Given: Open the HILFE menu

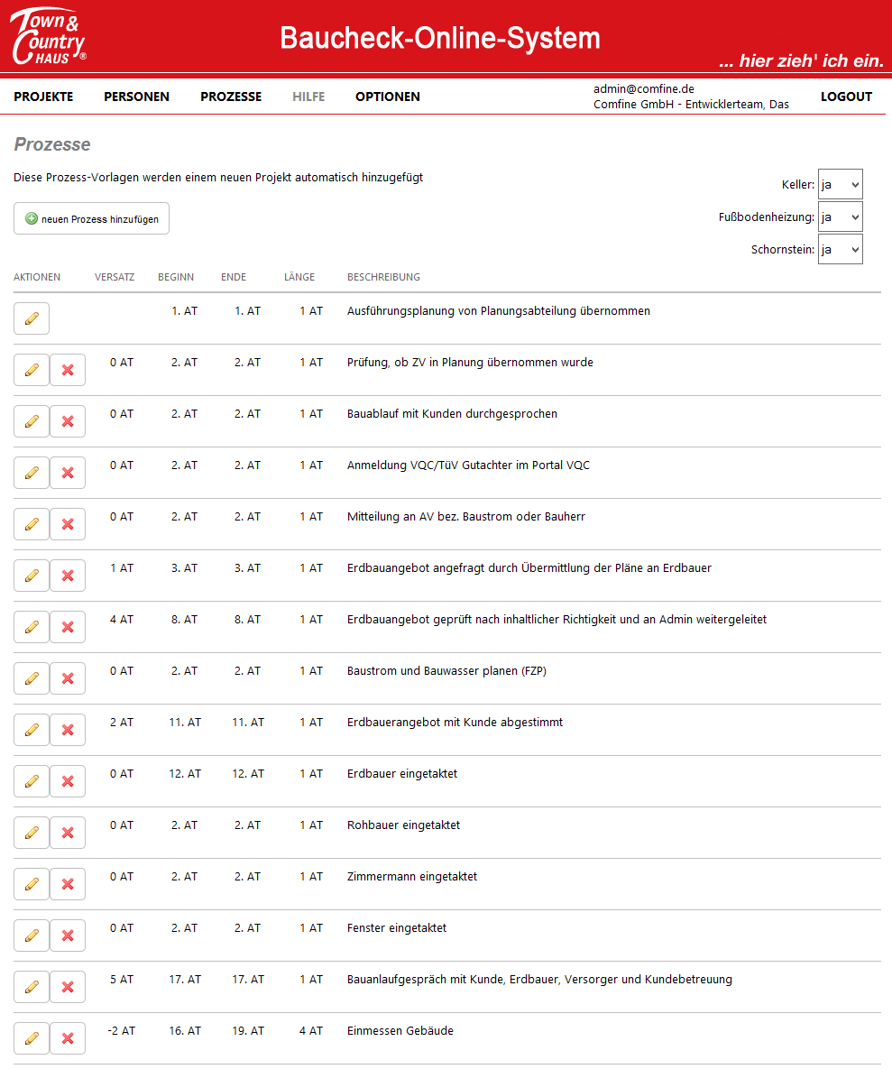Looking at the screenshot, I should tap(308, 97).
